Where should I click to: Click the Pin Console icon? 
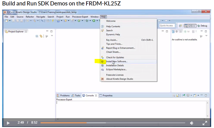[x=184, y=96]
